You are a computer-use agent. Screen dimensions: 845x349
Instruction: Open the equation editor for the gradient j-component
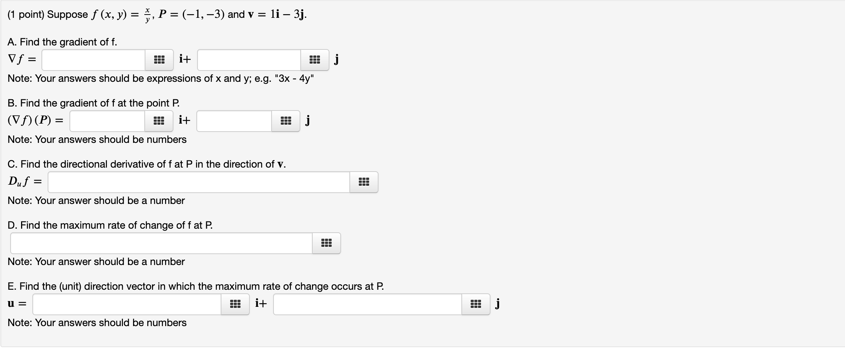click(314, 60)
